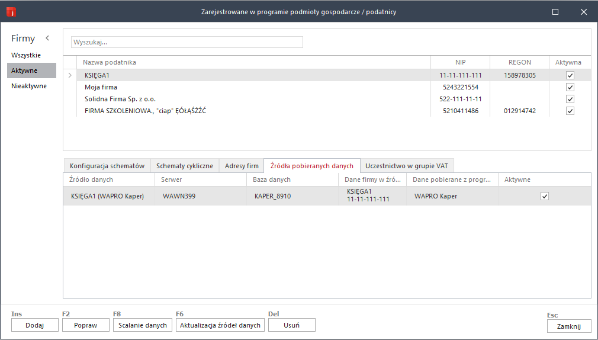Open the Adresy firm tab

242,166
